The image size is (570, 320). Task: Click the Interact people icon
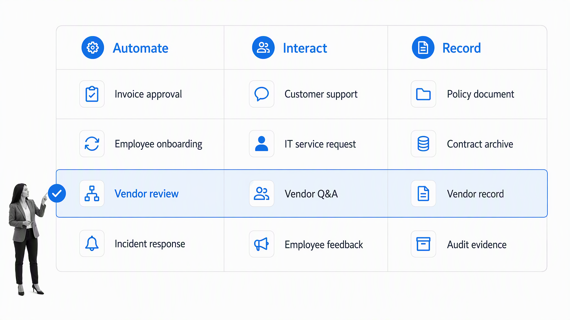click(263, 47)
